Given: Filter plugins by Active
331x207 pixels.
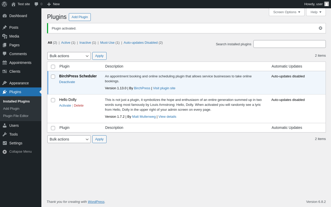Looking at the screenshot, I should point(66,43).
